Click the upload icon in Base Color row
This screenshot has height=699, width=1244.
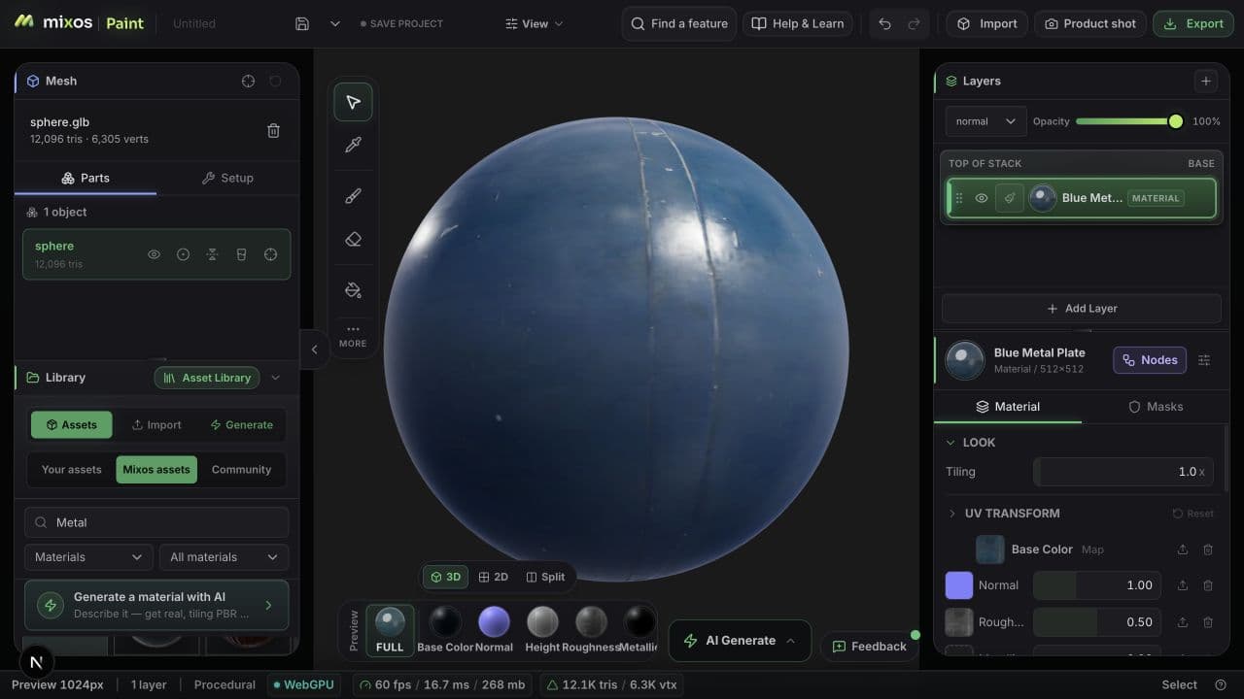click(1183, 549)
